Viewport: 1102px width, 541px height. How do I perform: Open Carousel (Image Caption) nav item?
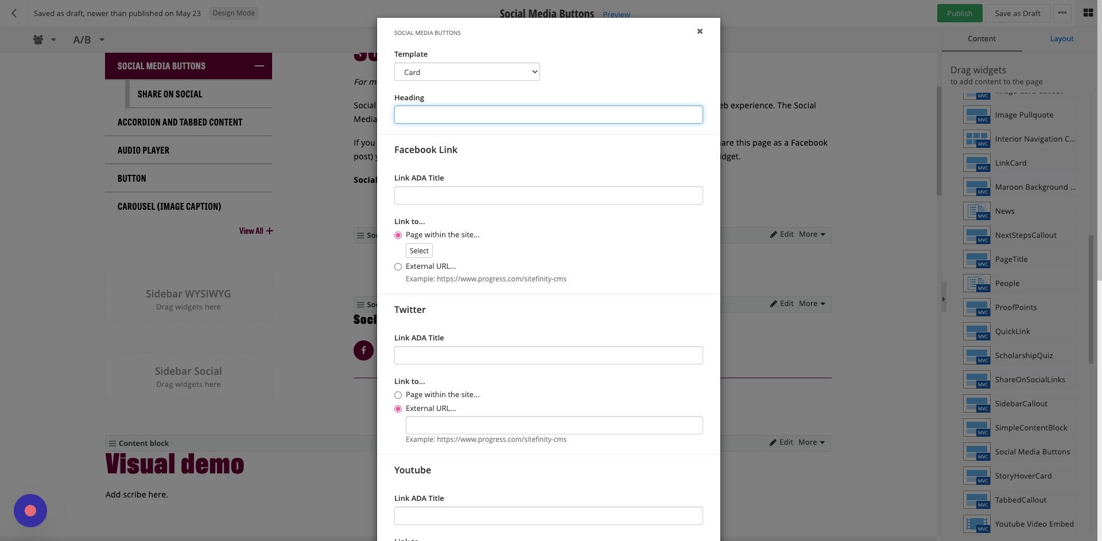point(169,206)
